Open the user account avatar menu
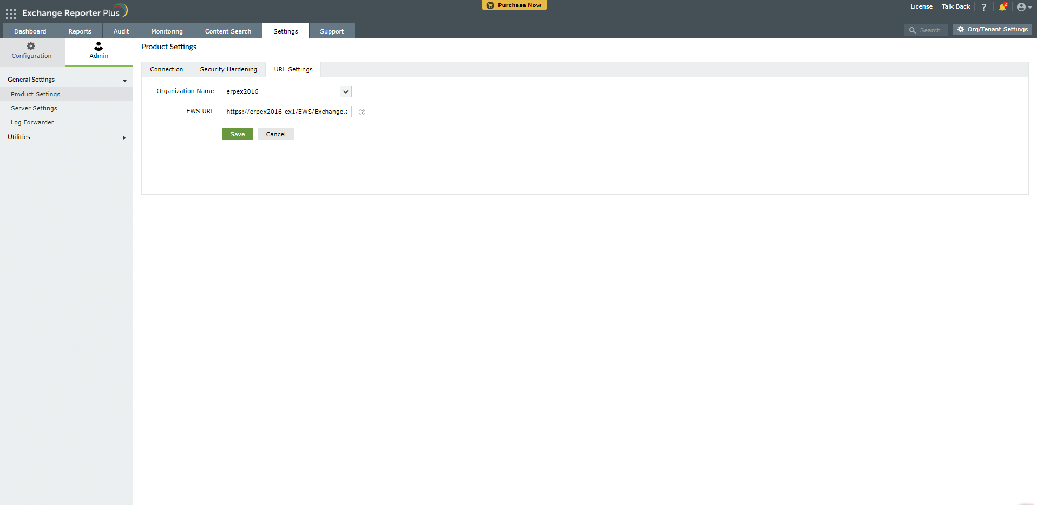 (x=1023, y=7)
